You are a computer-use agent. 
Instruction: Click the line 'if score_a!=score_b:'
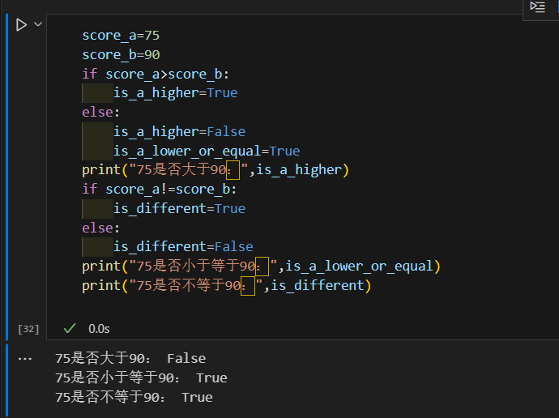coord(160,189)
